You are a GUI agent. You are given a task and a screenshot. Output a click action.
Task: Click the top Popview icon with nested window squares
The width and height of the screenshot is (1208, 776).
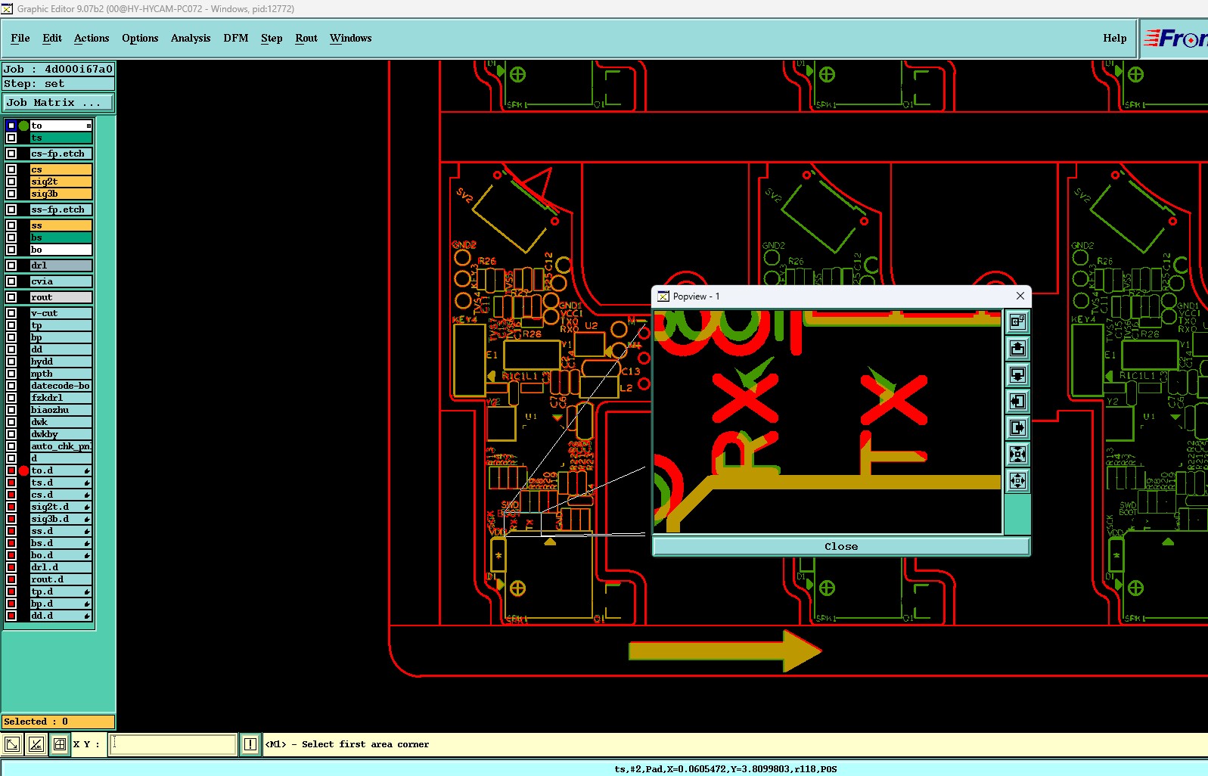point(1017,322)
